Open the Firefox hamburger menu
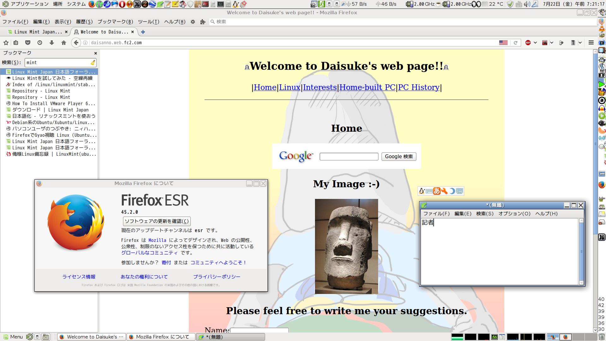Screen dimensions: 606x341 (x=591, y=43)
